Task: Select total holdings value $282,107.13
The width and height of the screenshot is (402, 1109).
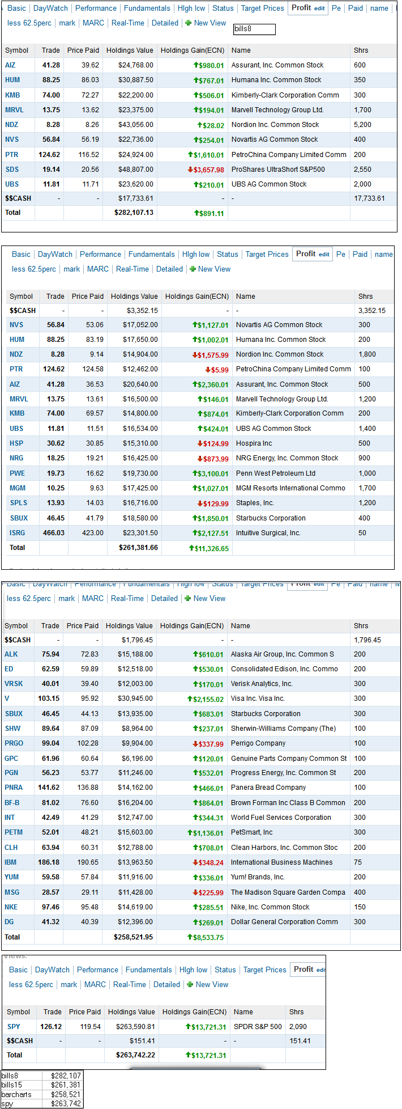Action: (134, 213)
